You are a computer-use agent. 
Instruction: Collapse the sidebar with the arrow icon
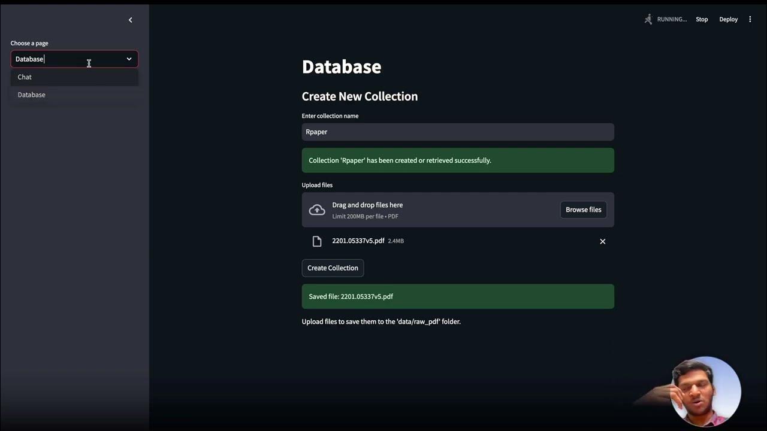(130, 20)
